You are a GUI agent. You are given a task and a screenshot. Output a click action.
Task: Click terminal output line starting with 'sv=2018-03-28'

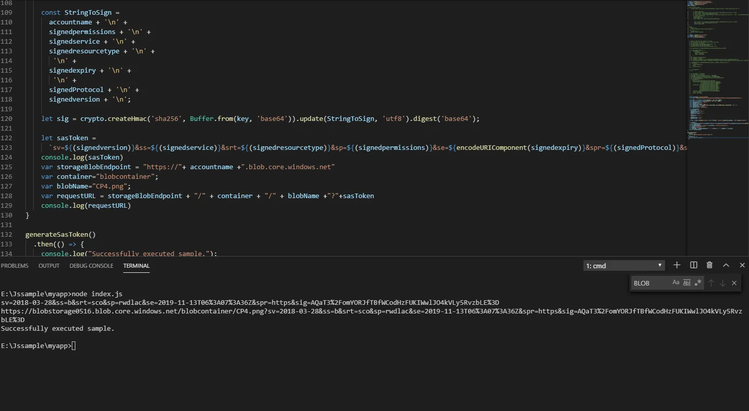pyautogui.click(x=250, y=303)
